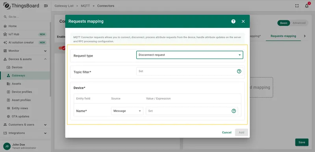Go to Gateway List breadcrumb

click(64, 6)
